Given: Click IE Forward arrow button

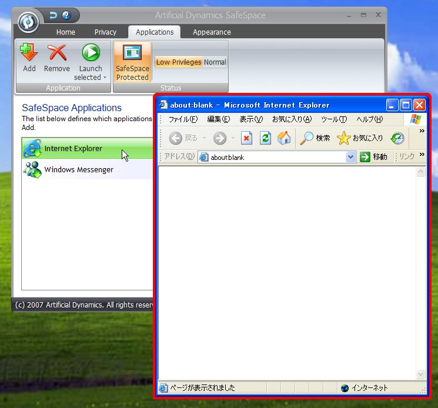Looking at the screenshot, I should [220, 138].
